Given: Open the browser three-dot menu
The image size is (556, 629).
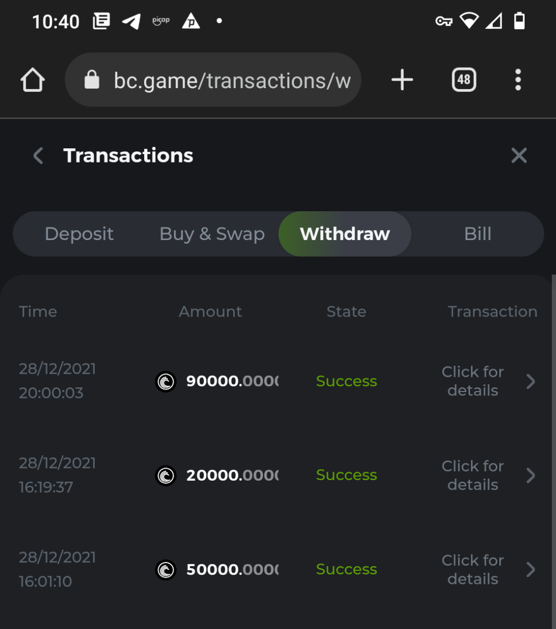Looking at the screenshot, I should tap(518, 80).
